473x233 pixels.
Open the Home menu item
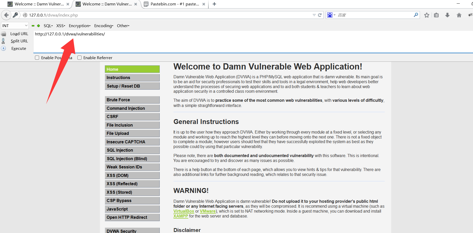pyautogui.click(x=132, y=69)
